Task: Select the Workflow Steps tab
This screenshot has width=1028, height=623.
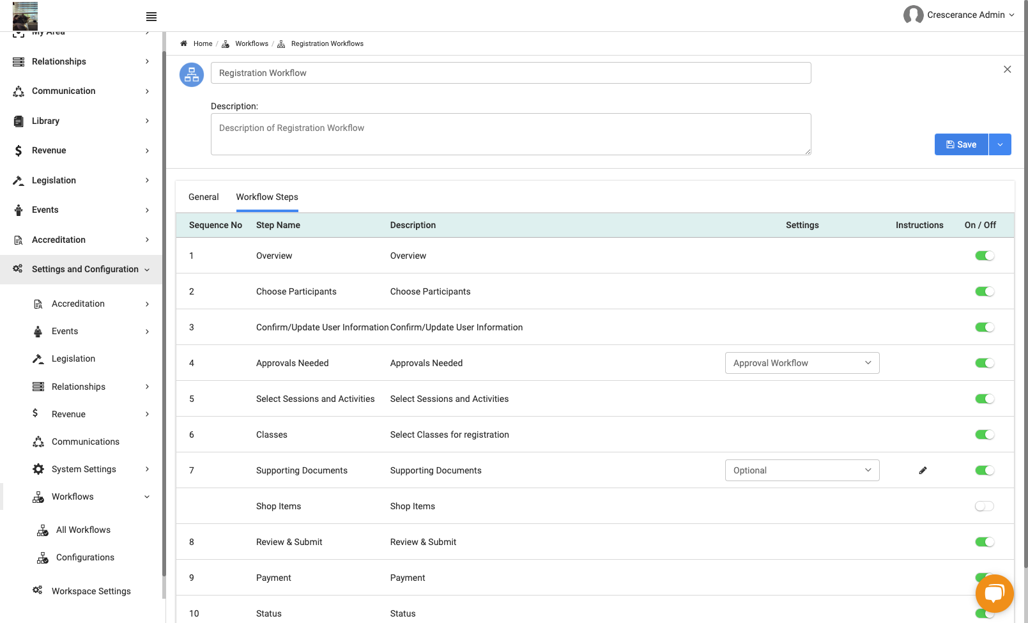Action: point(267,197)
